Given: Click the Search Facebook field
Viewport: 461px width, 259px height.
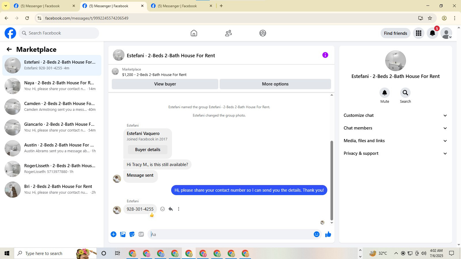Looking at the screenshot, I should pyautogui.click(x=59, y=33).
